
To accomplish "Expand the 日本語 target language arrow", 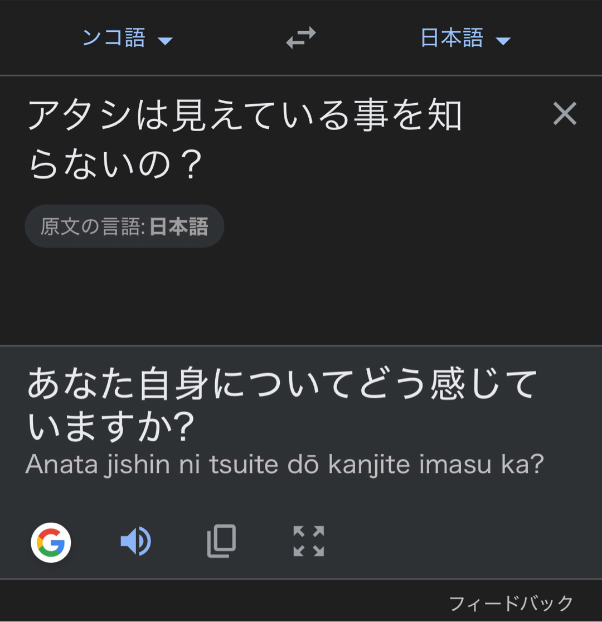I will [x=503, y=40].
